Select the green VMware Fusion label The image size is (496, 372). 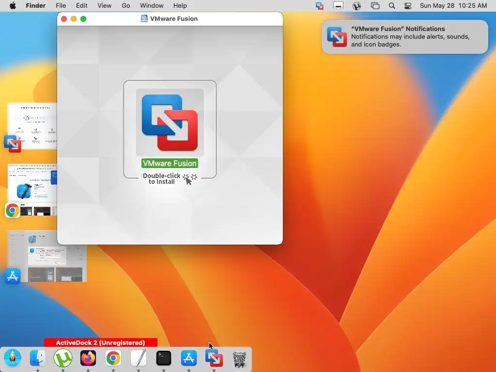pos(170,163)
